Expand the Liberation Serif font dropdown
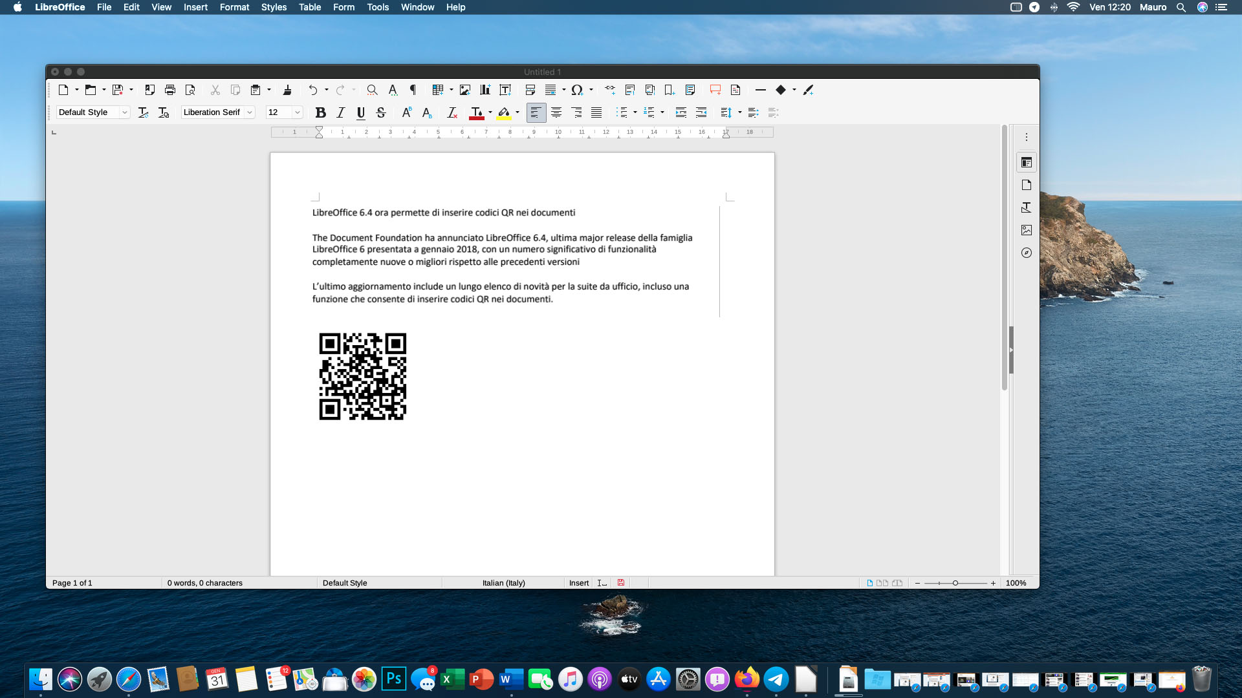Image resolution: width=1242 pixels, height=698 pixels. click(x=250, y=112)
